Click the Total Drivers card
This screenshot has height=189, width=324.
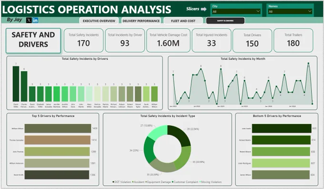pyautogui.click(x=253, y=40)
